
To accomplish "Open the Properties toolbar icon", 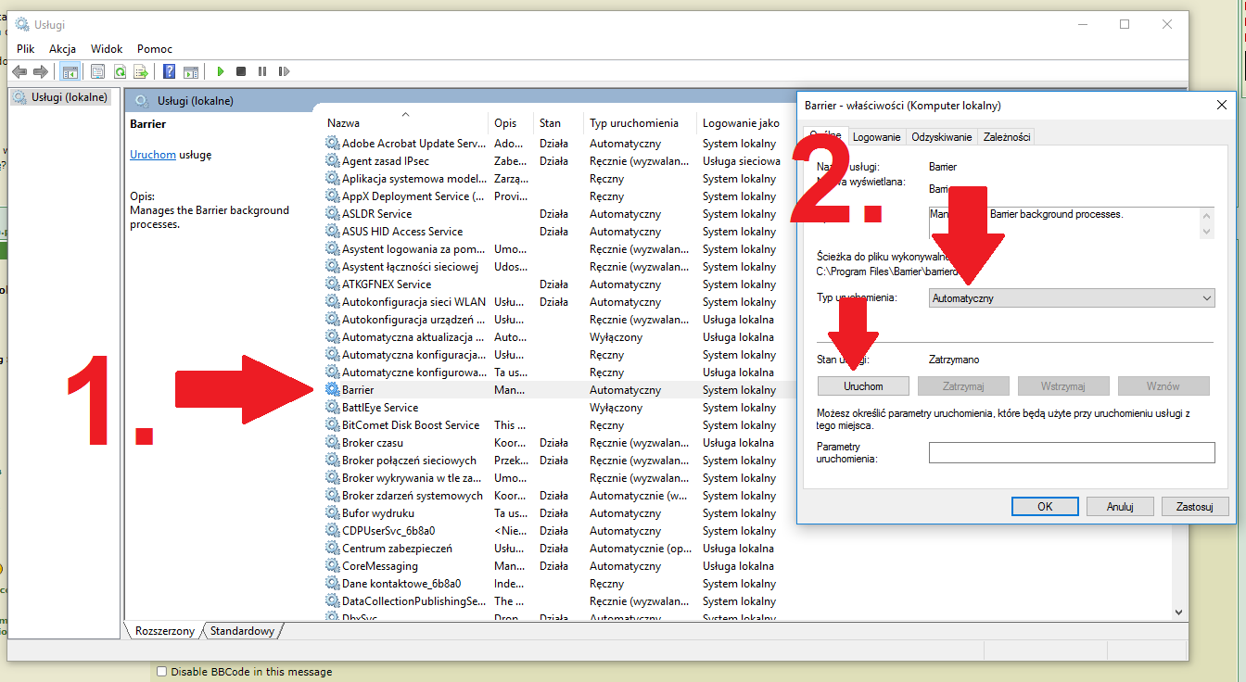I will coord(97,71).
